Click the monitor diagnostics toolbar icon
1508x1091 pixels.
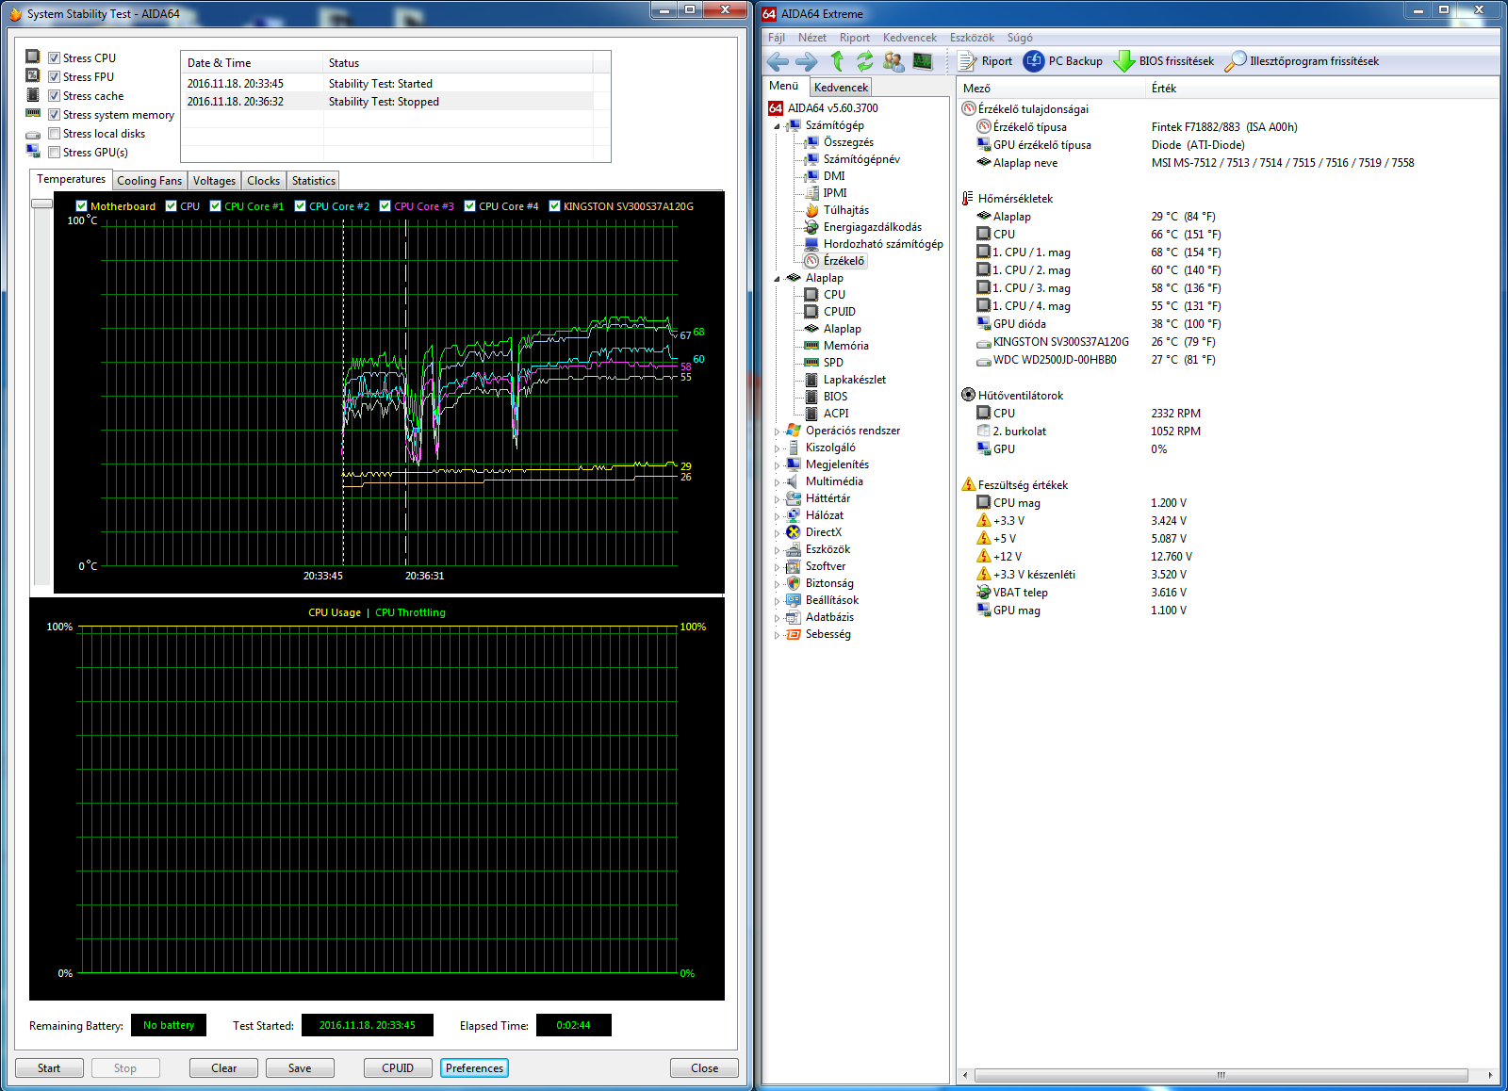coord(923,61)
